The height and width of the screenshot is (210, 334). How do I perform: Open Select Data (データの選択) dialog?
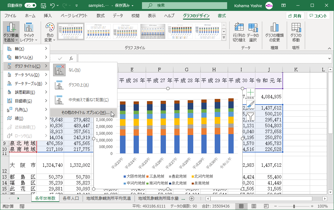[x=253, y=32]
